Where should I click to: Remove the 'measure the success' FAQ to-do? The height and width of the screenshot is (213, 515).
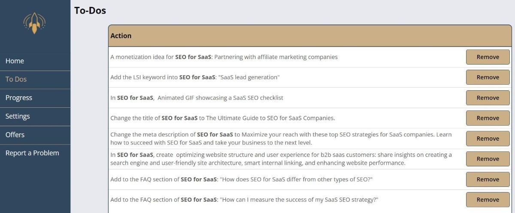click(488, 200)
